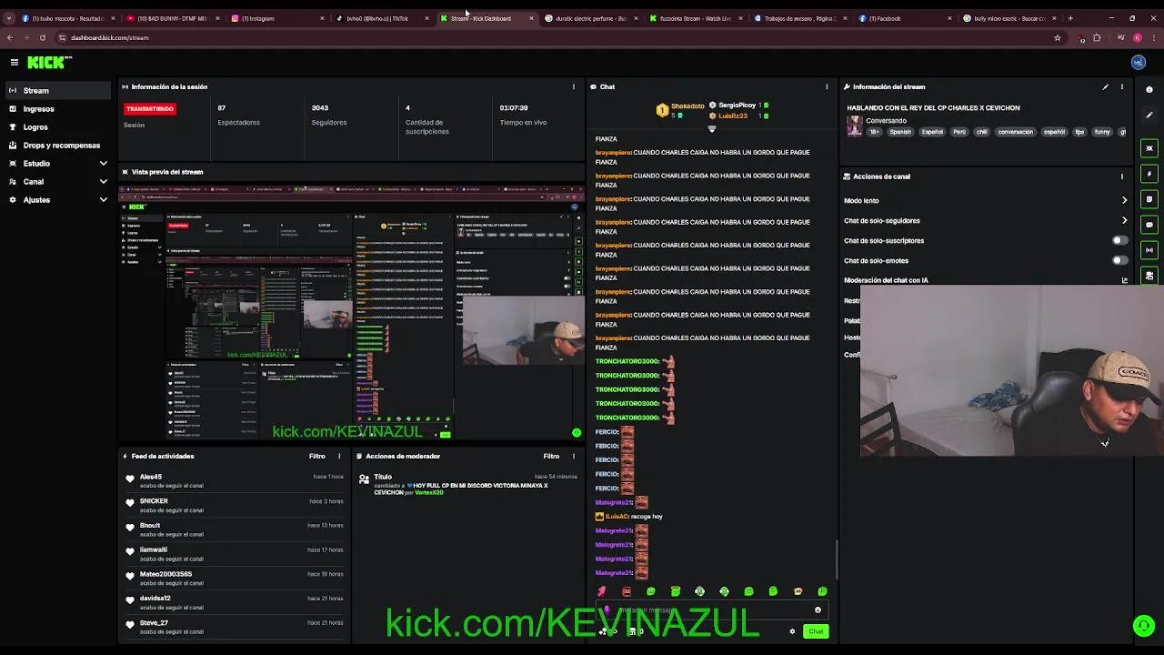Click the Perú stream tag
The image size is (1164, 655).
coord(959,132)
